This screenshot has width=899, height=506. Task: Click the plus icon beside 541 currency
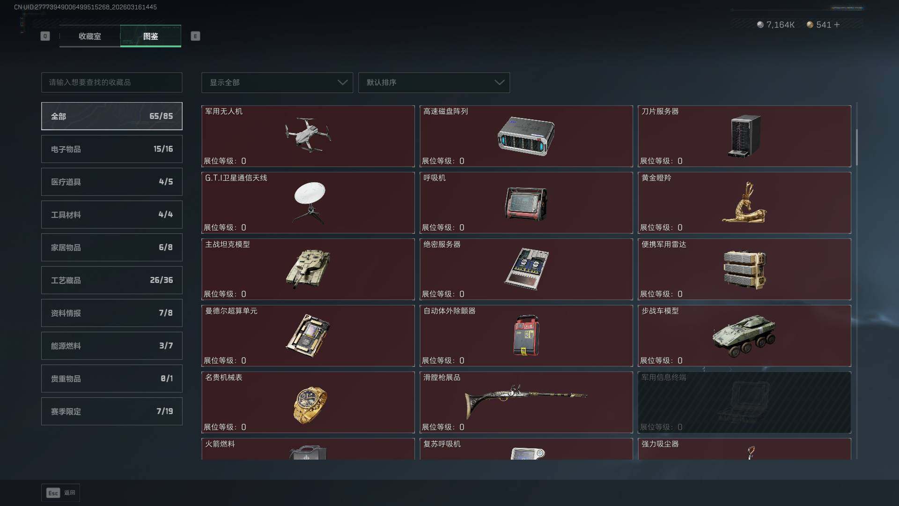[x=837, y=24]
